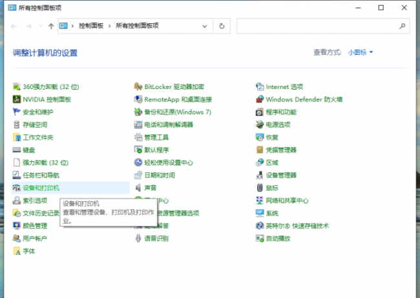Click the 颜色管理 monitor icon

17,226
